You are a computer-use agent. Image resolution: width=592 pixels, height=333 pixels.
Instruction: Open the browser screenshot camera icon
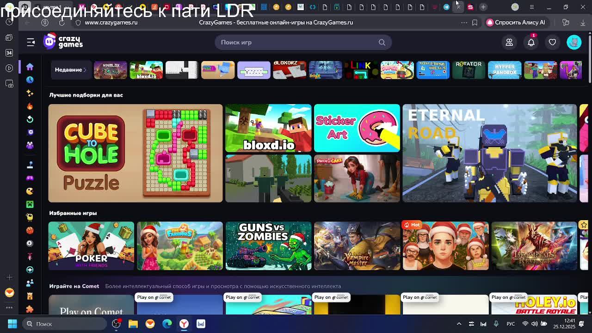tap(9, 84)
